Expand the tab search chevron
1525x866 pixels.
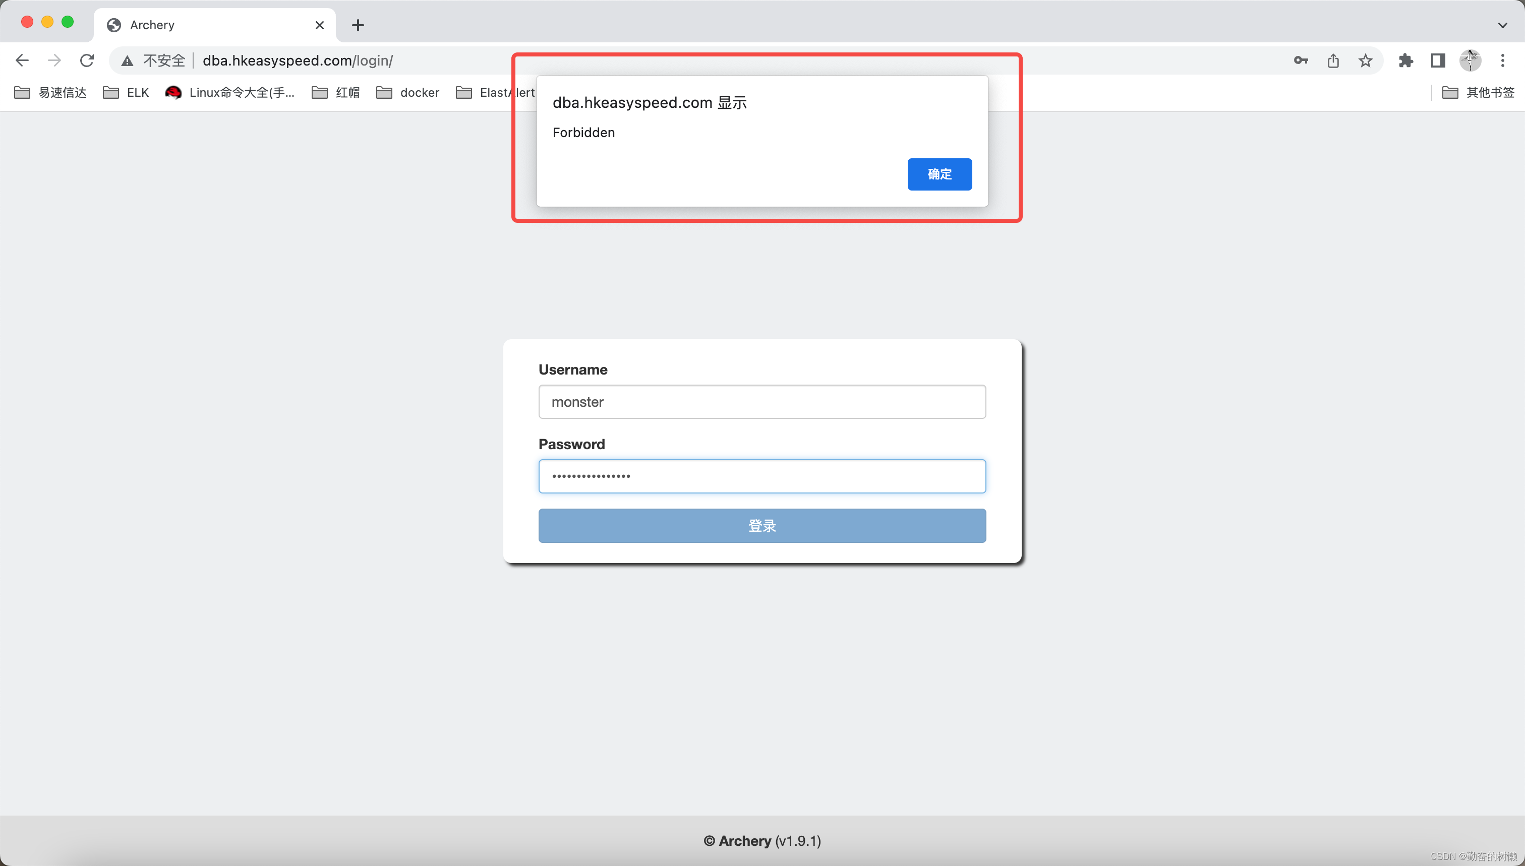tap(1502, 25)
